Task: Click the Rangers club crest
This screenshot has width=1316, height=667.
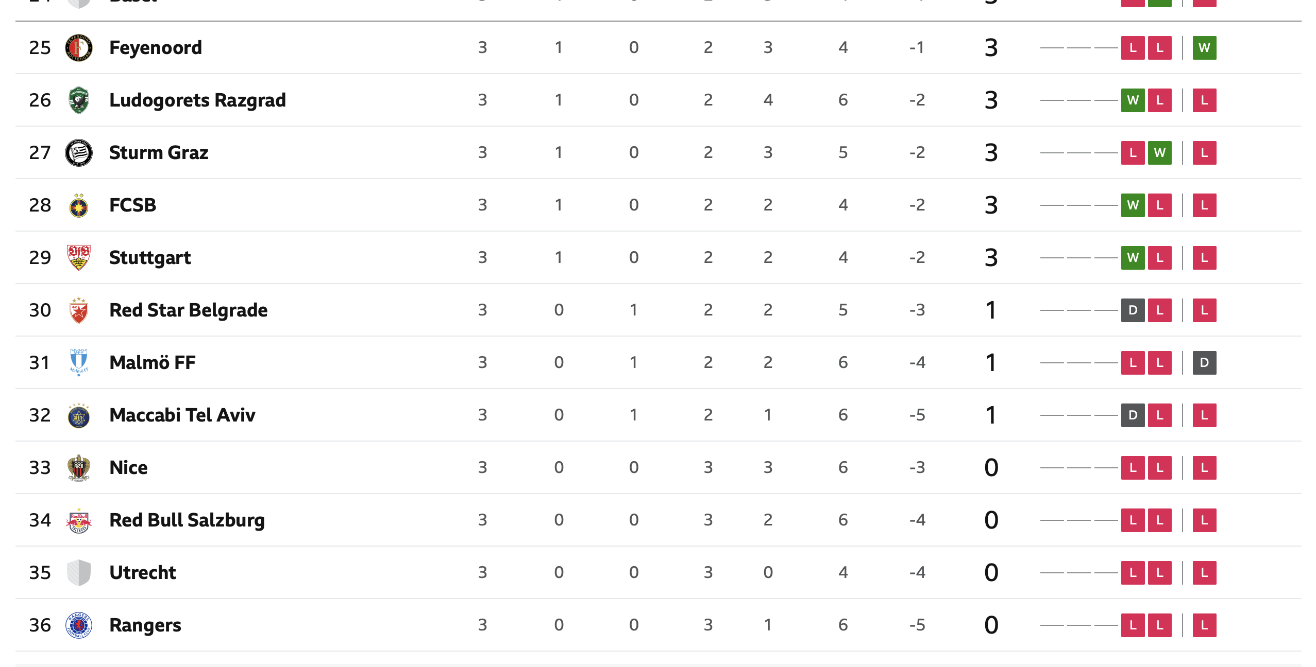Action: point(78,625)
